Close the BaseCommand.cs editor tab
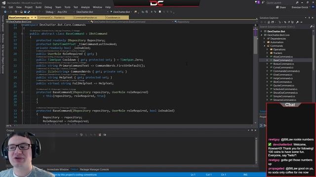 (35, 18)
